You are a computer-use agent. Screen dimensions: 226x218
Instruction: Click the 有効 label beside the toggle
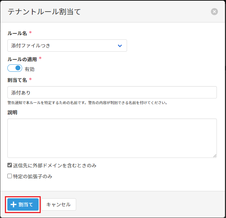coord(29,69)
